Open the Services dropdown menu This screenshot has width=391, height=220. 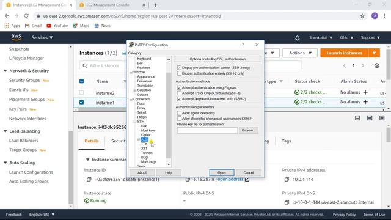42,37
